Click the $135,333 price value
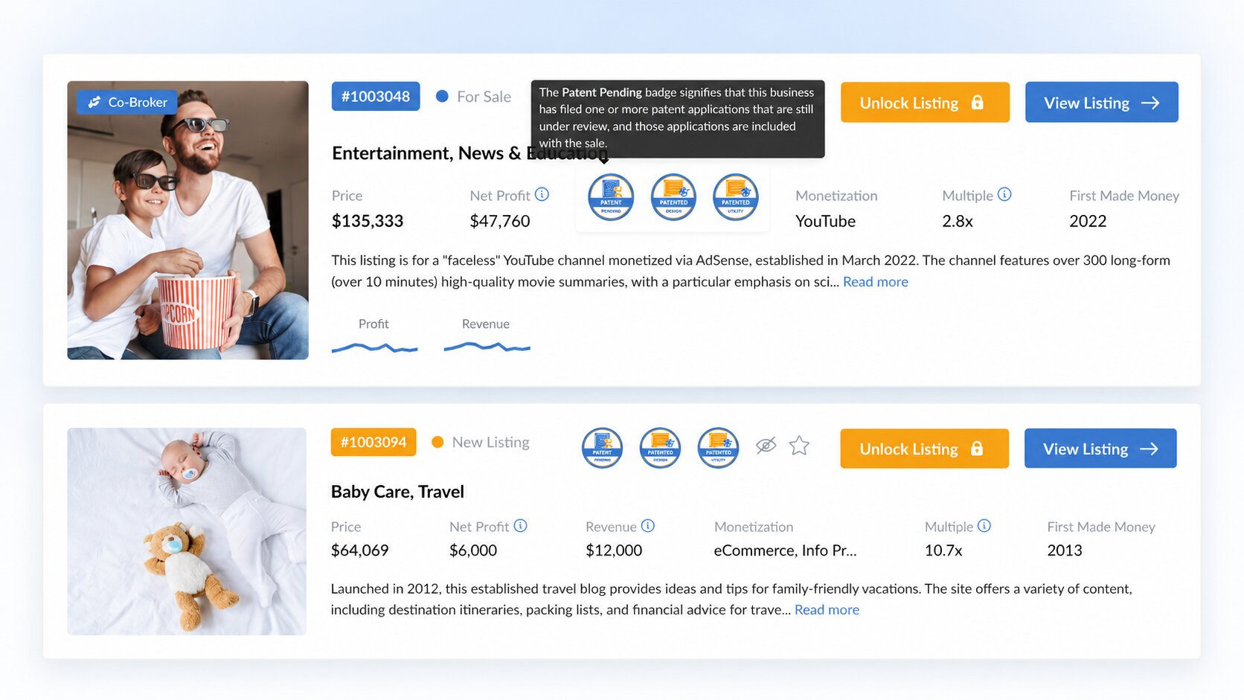Screen dimensions: 1244x700 [368, 221]
